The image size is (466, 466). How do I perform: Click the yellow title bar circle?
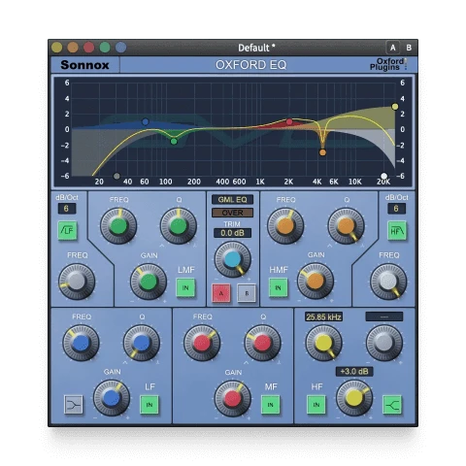[x=57, y=48]
